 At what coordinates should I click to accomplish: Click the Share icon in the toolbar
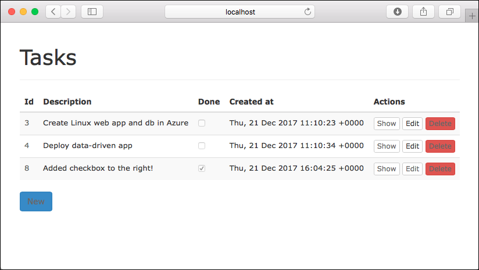tap(424, 12)
